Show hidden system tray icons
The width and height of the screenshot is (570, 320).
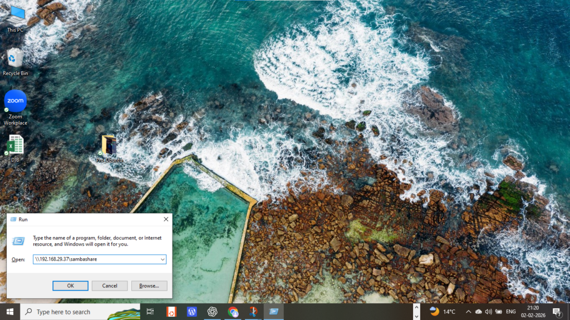[468, 312]
